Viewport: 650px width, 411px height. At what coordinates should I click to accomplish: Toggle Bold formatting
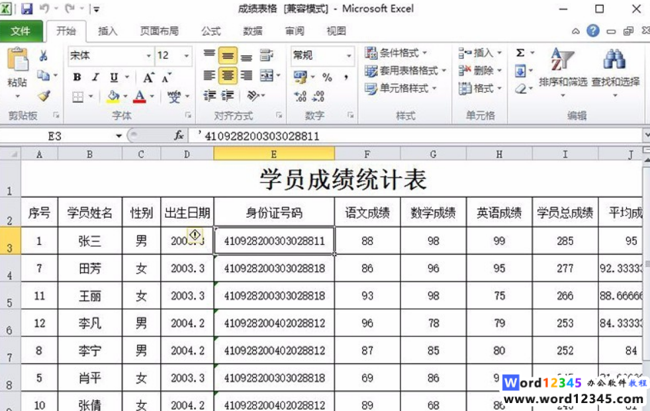(77, 77)
